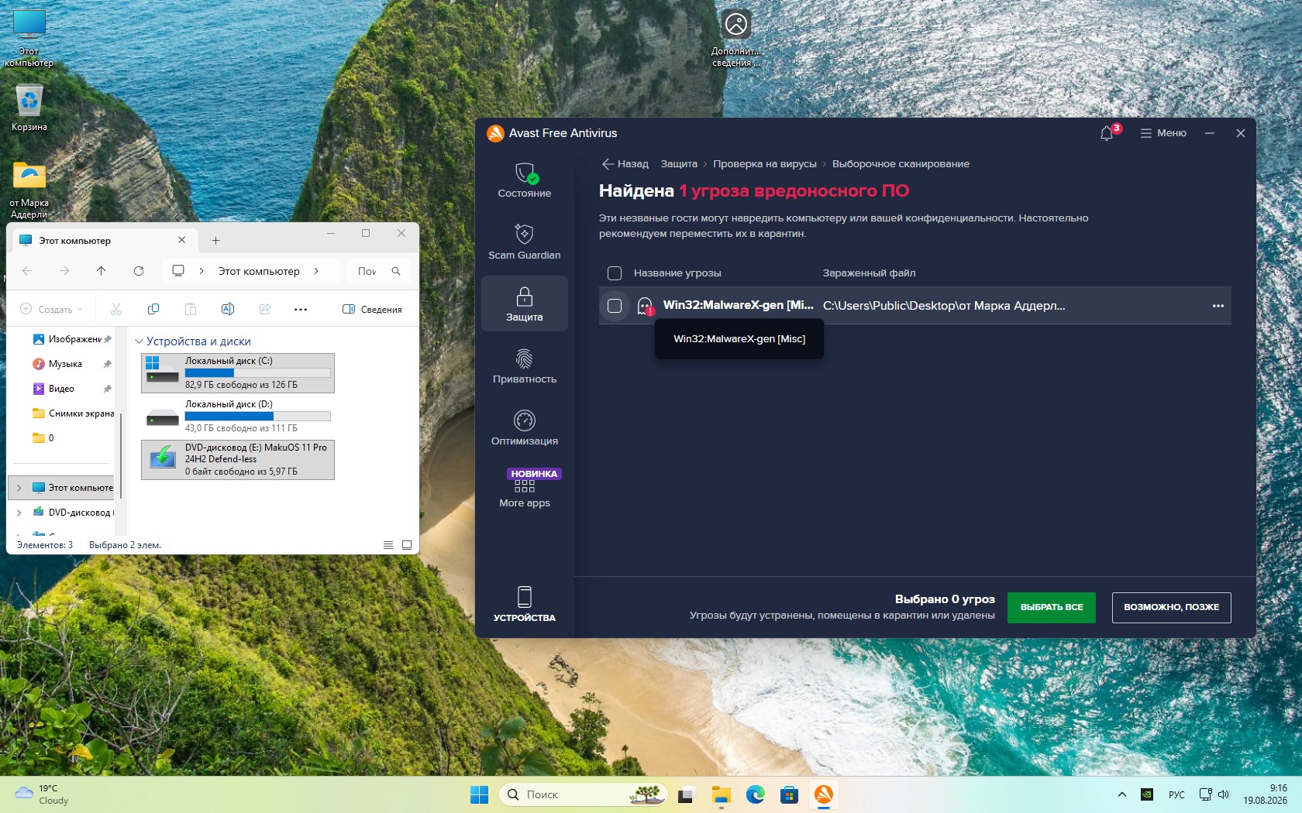Select Этот компьютер desktop icon

pyautogui.click(x=29, y=38)
